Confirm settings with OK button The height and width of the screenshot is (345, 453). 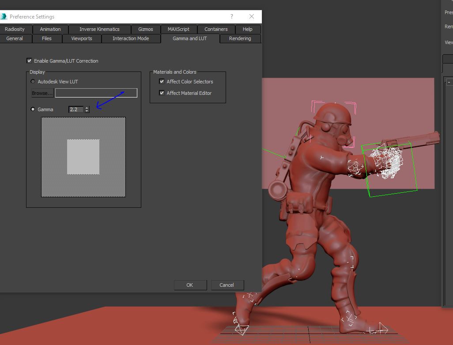[x=190, y=285]
